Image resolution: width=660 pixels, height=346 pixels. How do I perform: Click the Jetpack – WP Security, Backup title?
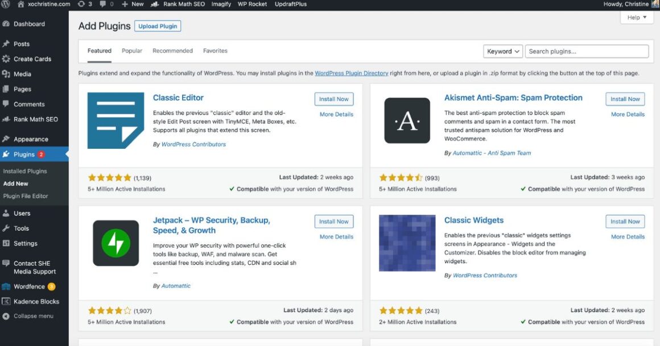pos(211,226)
